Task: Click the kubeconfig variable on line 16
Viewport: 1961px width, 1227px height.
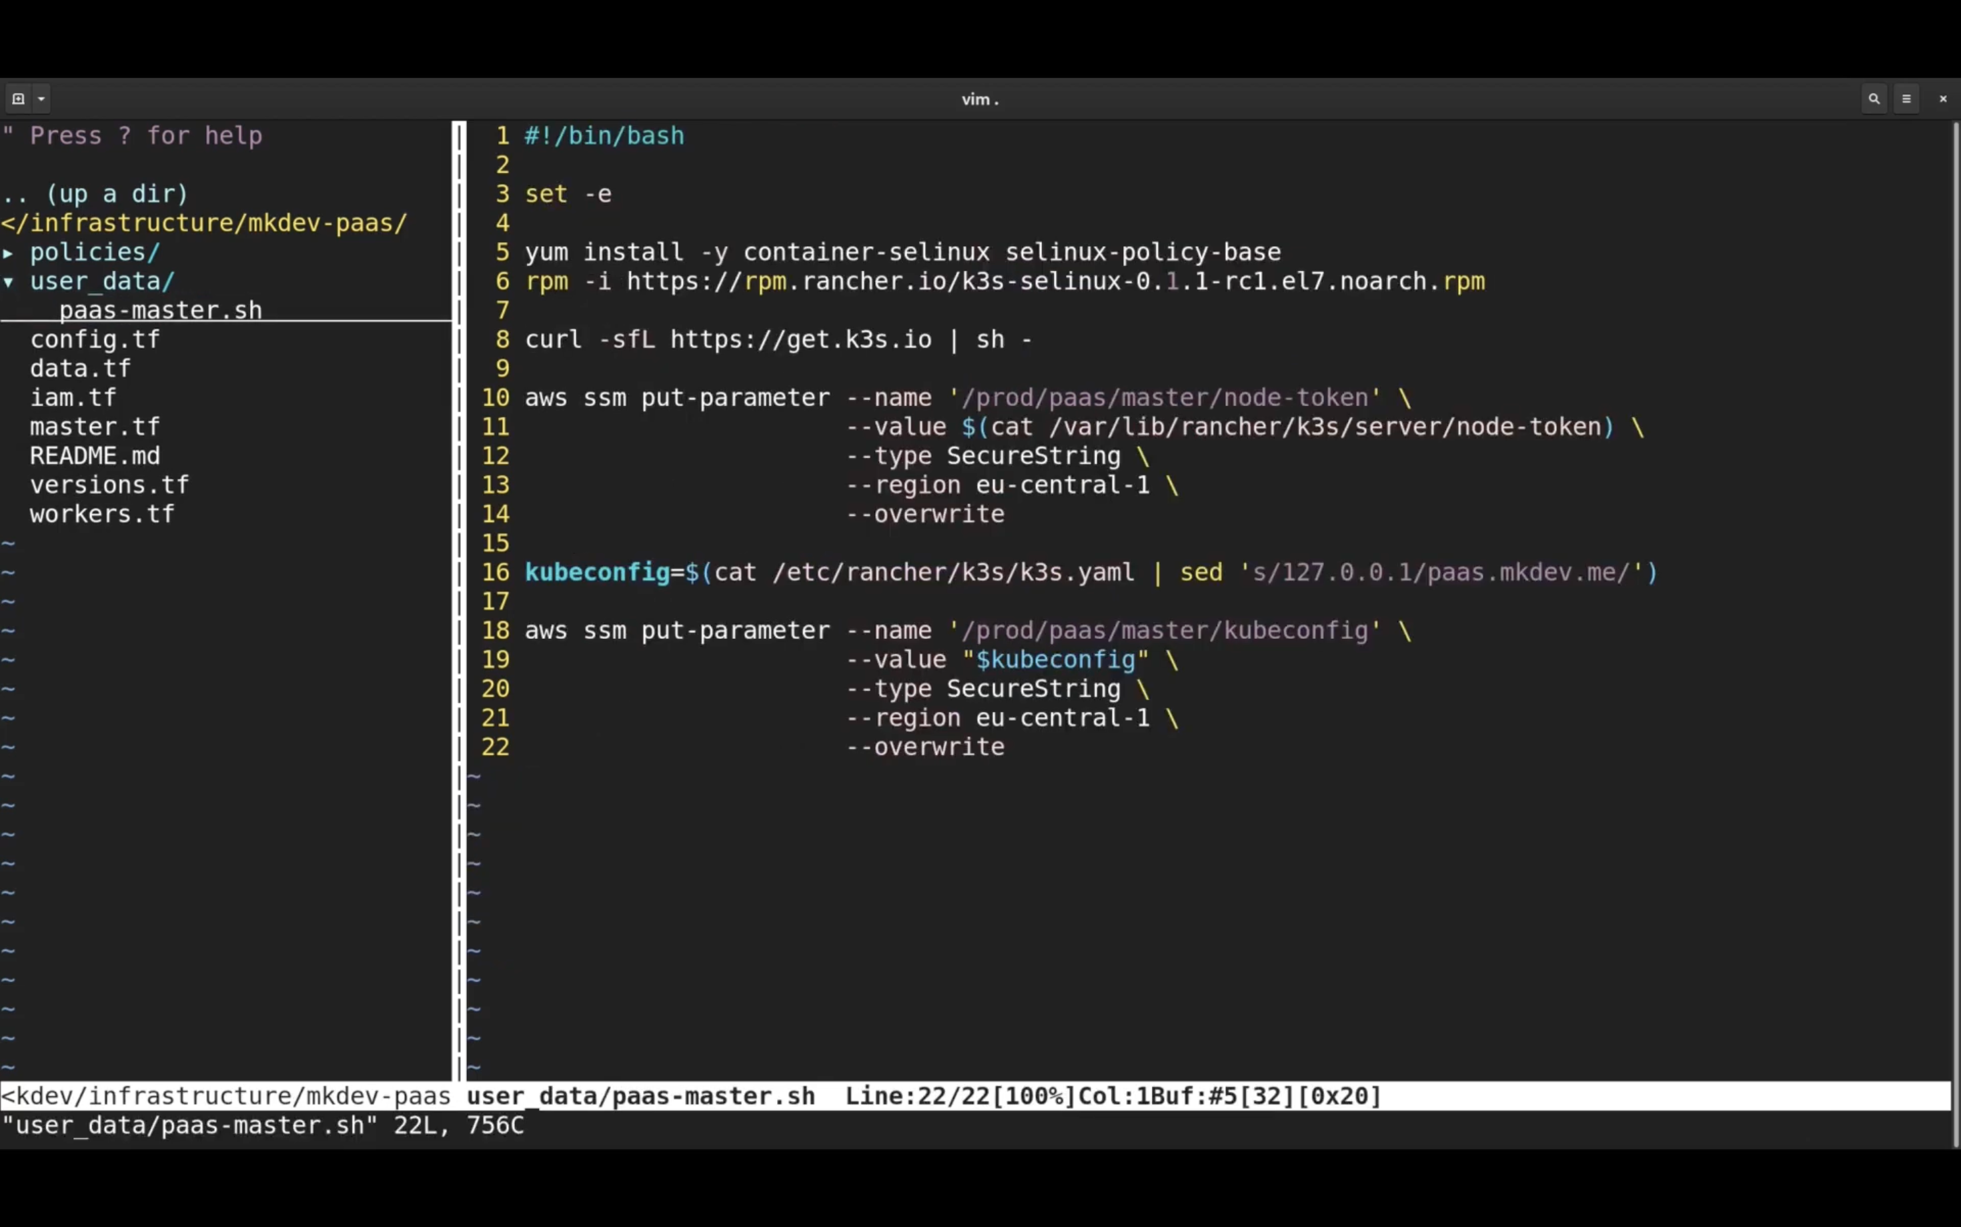Action: tap(598, 573)
